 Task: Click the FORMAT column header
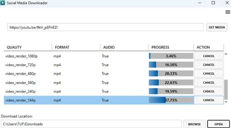(x=76, y=47)
